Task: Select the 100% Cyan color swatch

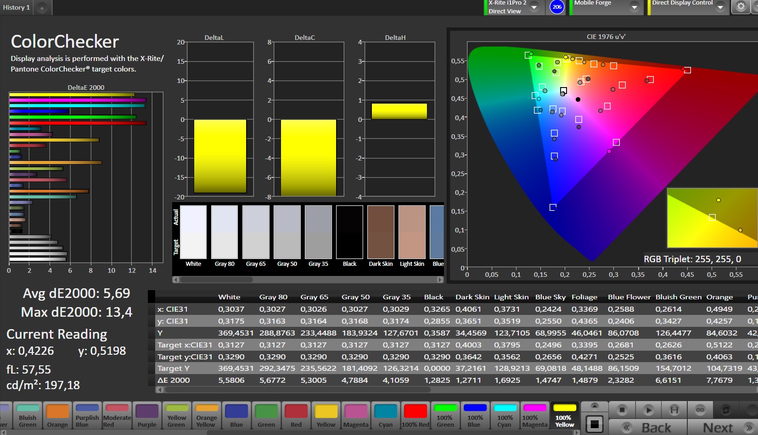Action: click(505, 416)
